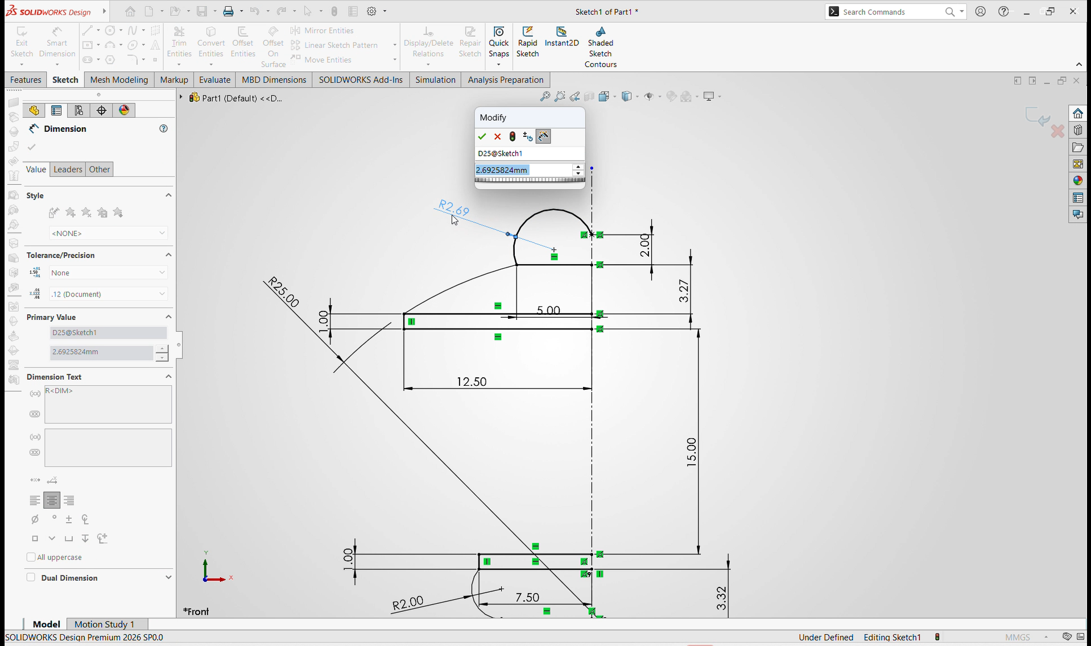1091x646 pixels.
Task: Click the Add Style star-plus icon
Action: [x=71, y=212]
